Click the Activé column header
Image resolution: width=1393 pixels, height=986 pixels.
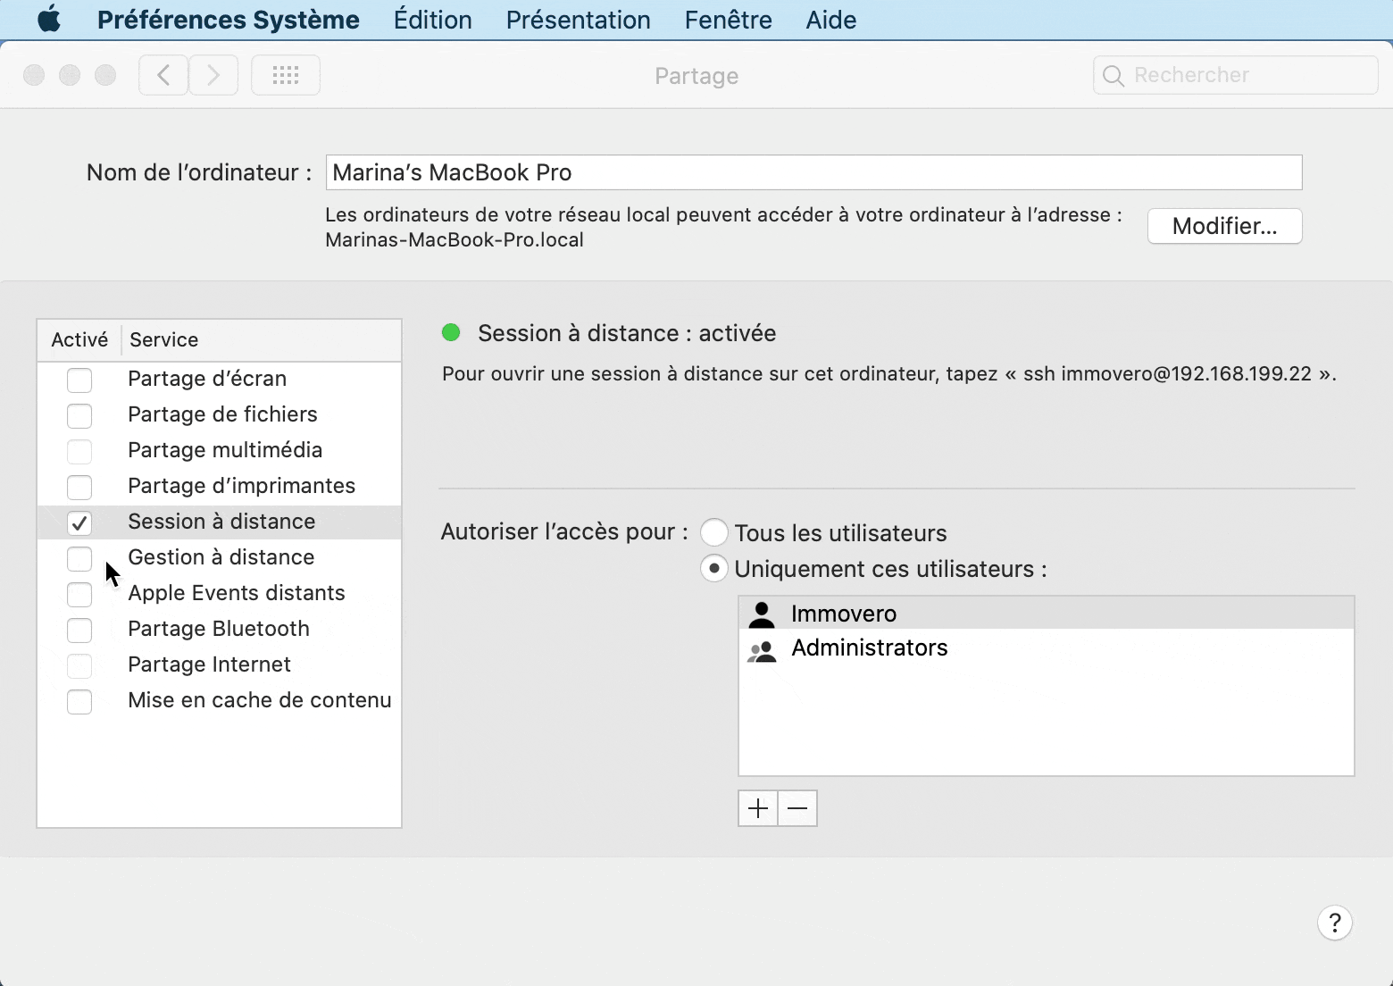(x=79, y=339)
